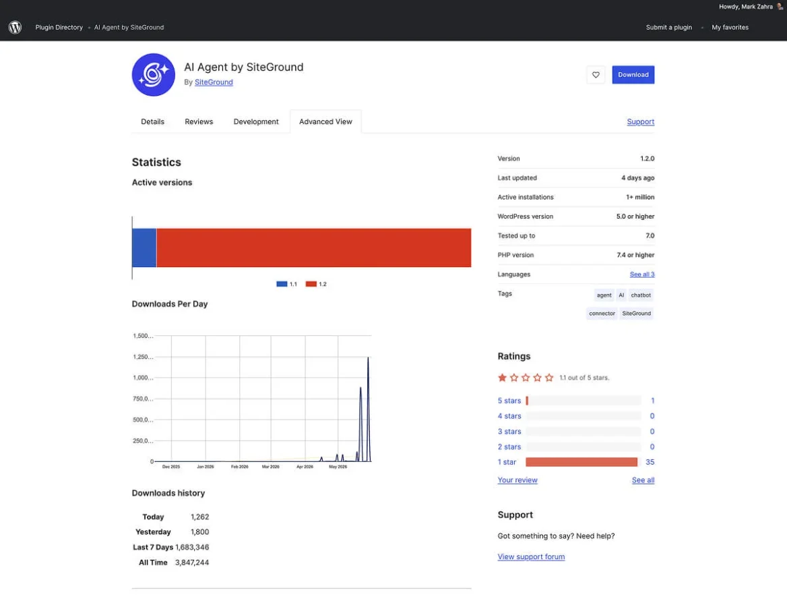Open Plugin Directory in top bar
Viewport: 787px width, 607px height.
[x=59, y=27]
